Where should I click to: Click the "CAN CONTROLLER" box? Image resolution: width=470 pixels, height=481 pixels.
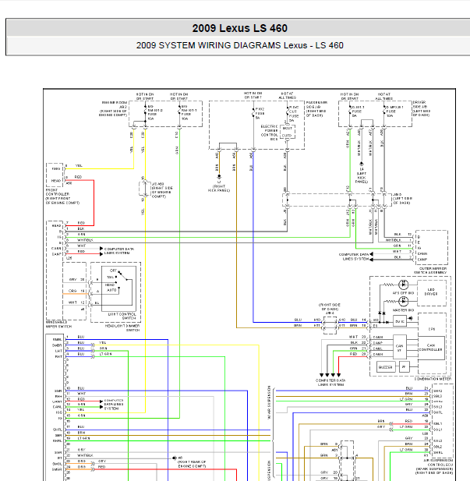(431, 348)
